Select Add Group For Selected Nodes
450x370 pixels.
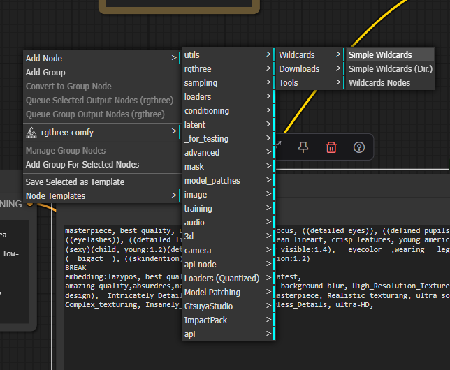point(101,164)
